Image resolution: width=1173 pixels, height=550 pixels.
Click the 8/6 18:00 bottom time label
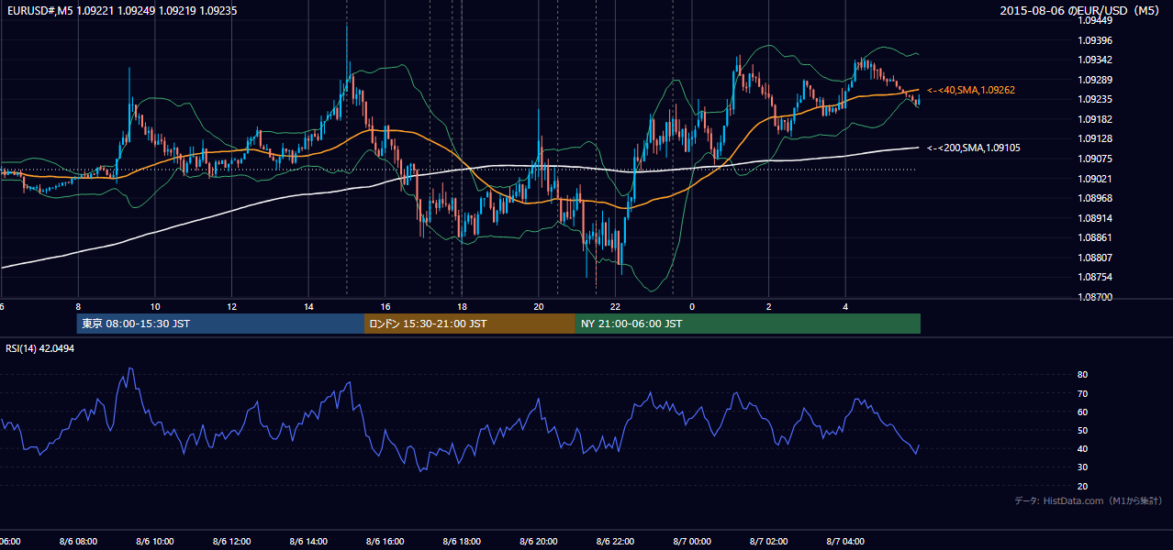tap(462, 542)
